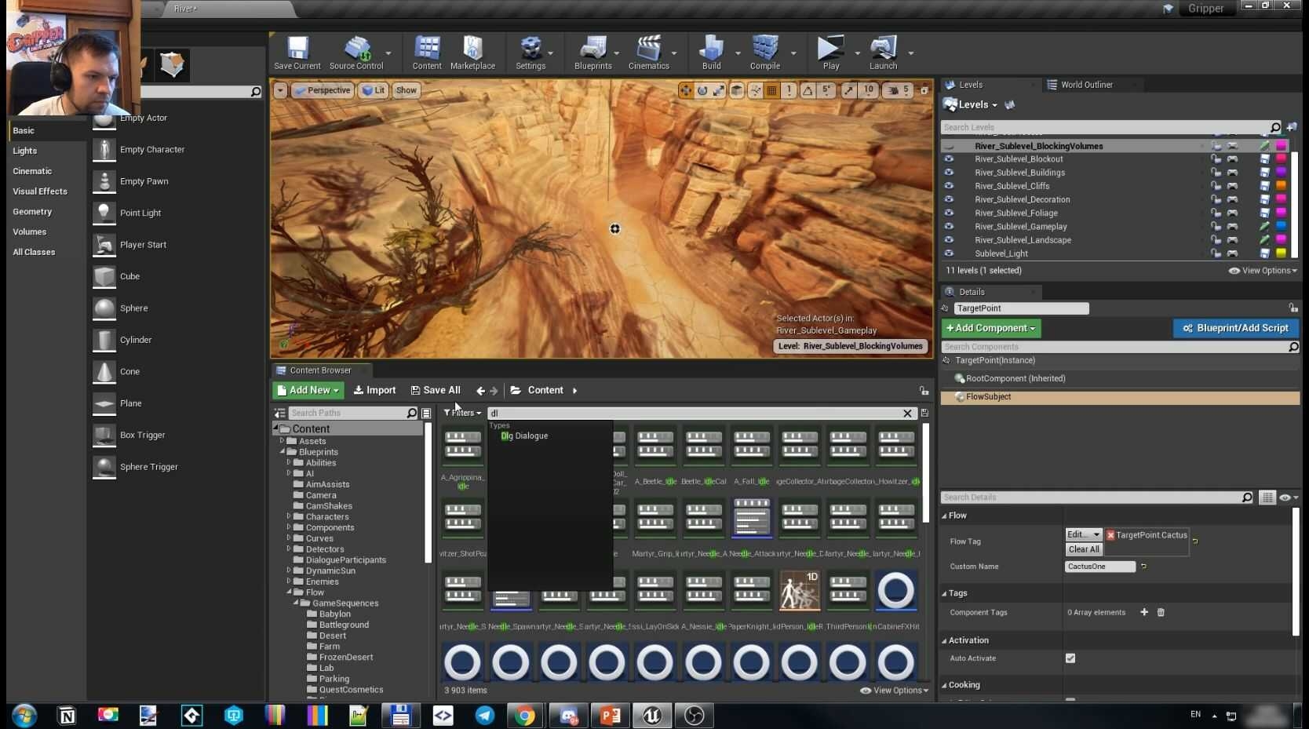Toggle grid snapping in the viewport toolbar
Viewport: 1309px width, 729px height.
click(772, 91)
